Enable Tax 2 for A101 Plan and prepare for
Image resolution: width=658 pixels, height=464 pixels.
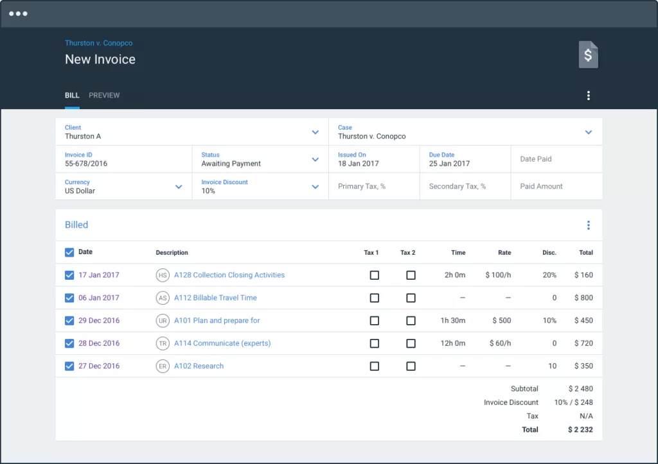point(411,321)
